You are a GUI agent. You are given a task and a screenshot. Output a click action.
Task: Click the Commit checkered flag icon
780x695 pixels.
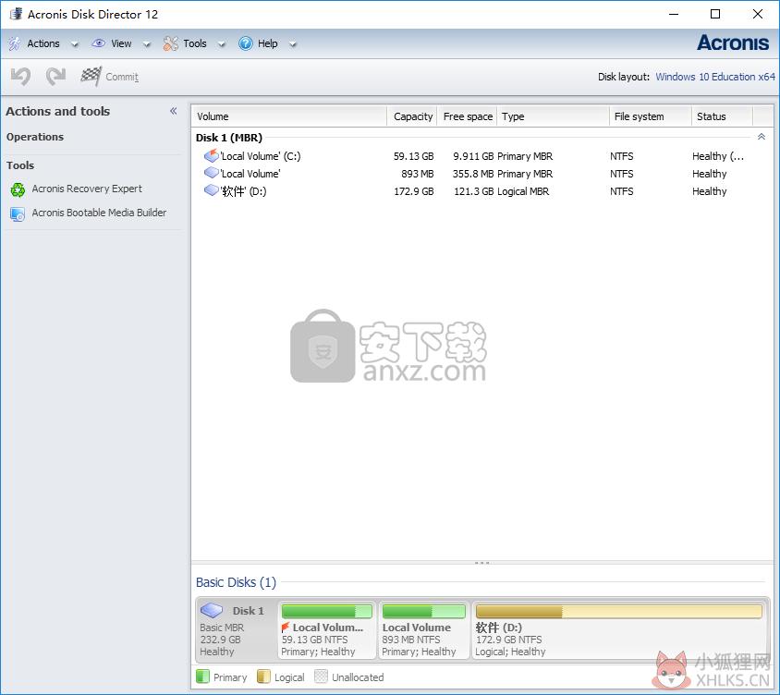[91, 76]
